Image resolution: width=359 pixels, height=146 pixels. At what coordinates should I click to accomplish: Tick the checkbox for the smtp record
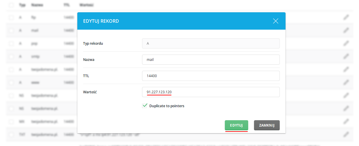[x=11, y=56]
